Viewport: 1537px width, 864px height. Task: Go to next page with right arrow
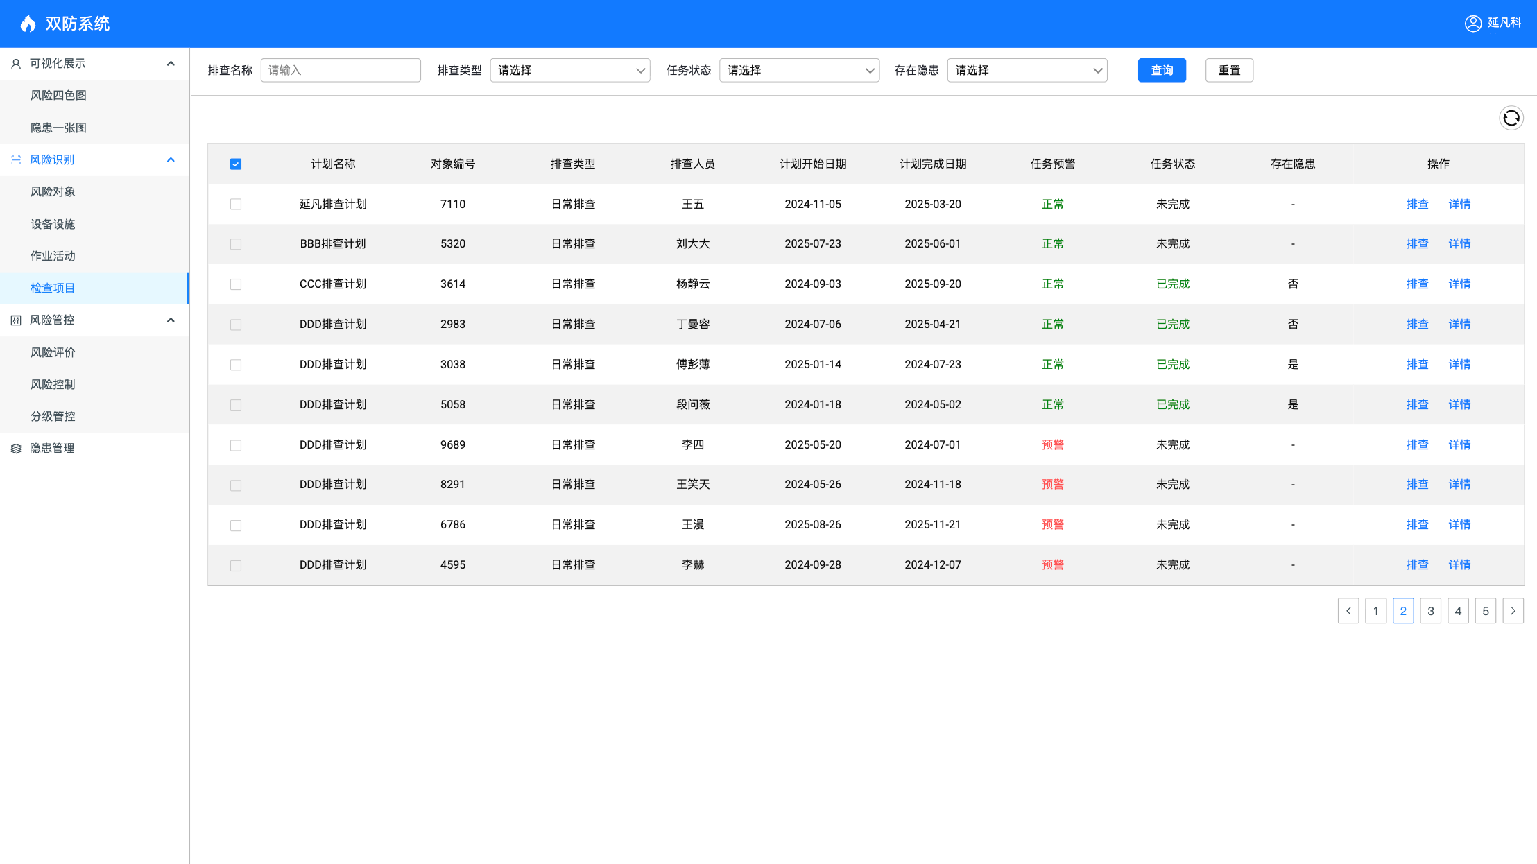pyautogui.click(x=1513, y=611)
